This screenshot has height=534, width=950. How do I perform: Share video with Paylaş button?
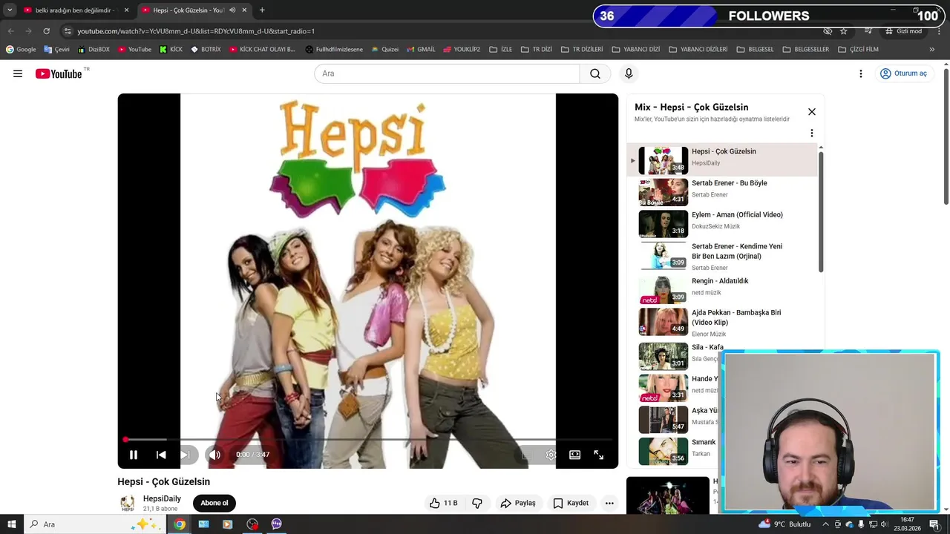point(518,503)
